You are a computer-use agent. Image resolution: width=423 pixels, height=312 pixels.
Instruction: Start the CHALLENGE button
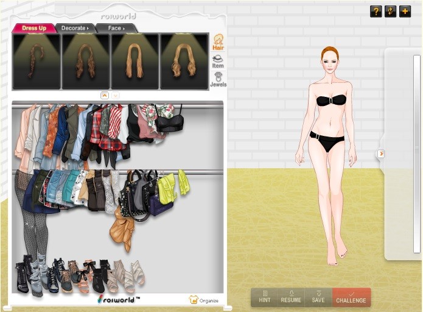351,297
